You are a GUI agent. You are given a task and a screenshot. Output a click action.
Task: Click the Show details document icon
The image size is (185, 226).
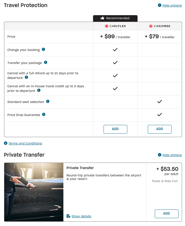coord(68,216)
